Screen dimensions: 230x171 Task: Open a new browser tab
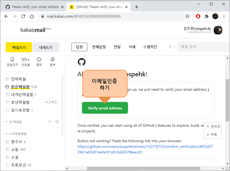point(136,7)
